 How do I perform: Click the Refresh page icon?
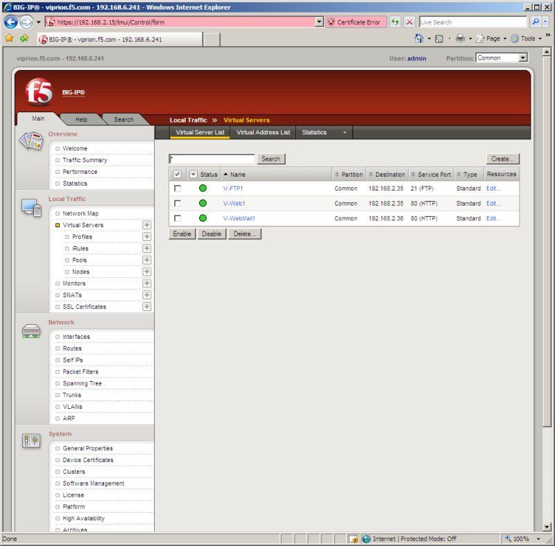[x=395, y=22]
